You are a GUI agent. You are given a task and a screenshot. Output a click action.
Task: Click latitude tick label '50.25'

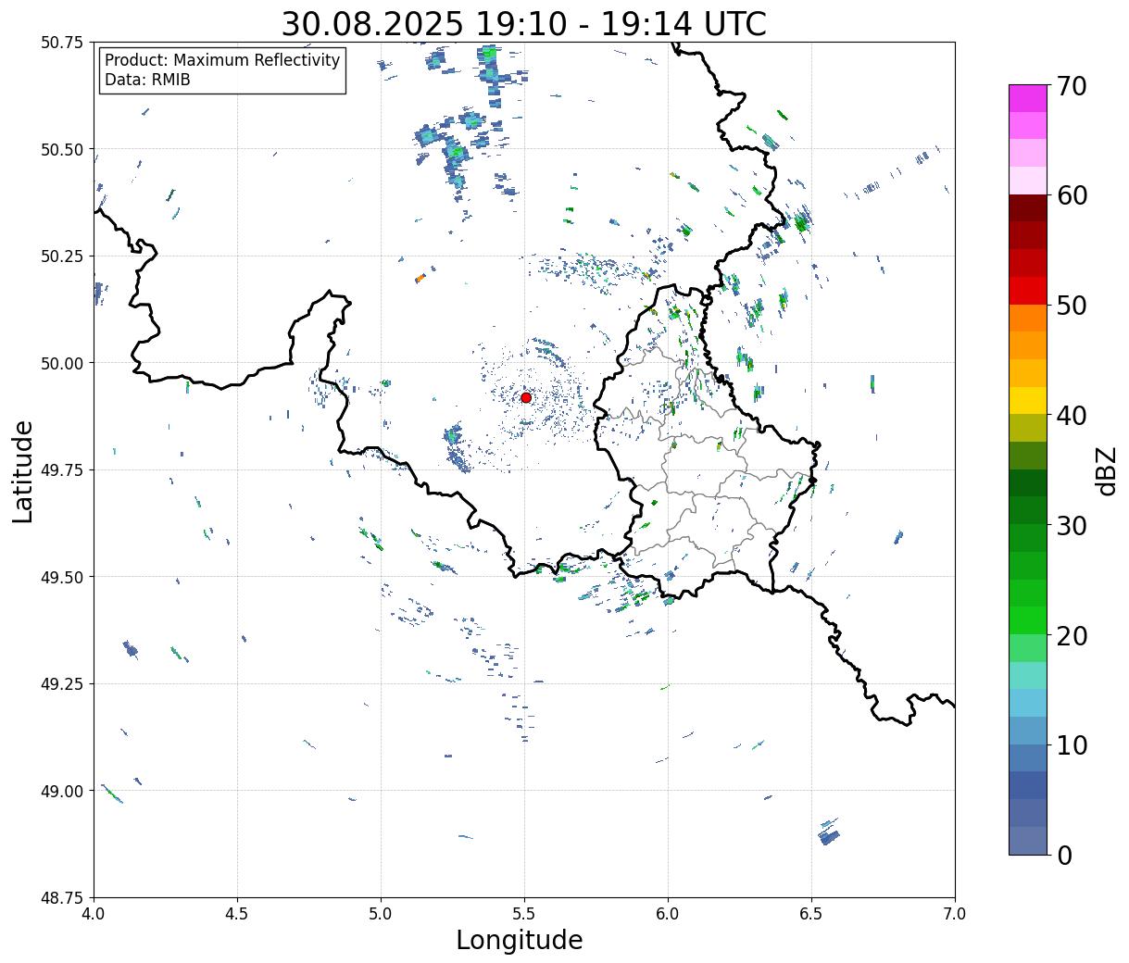tap(62, 256)
